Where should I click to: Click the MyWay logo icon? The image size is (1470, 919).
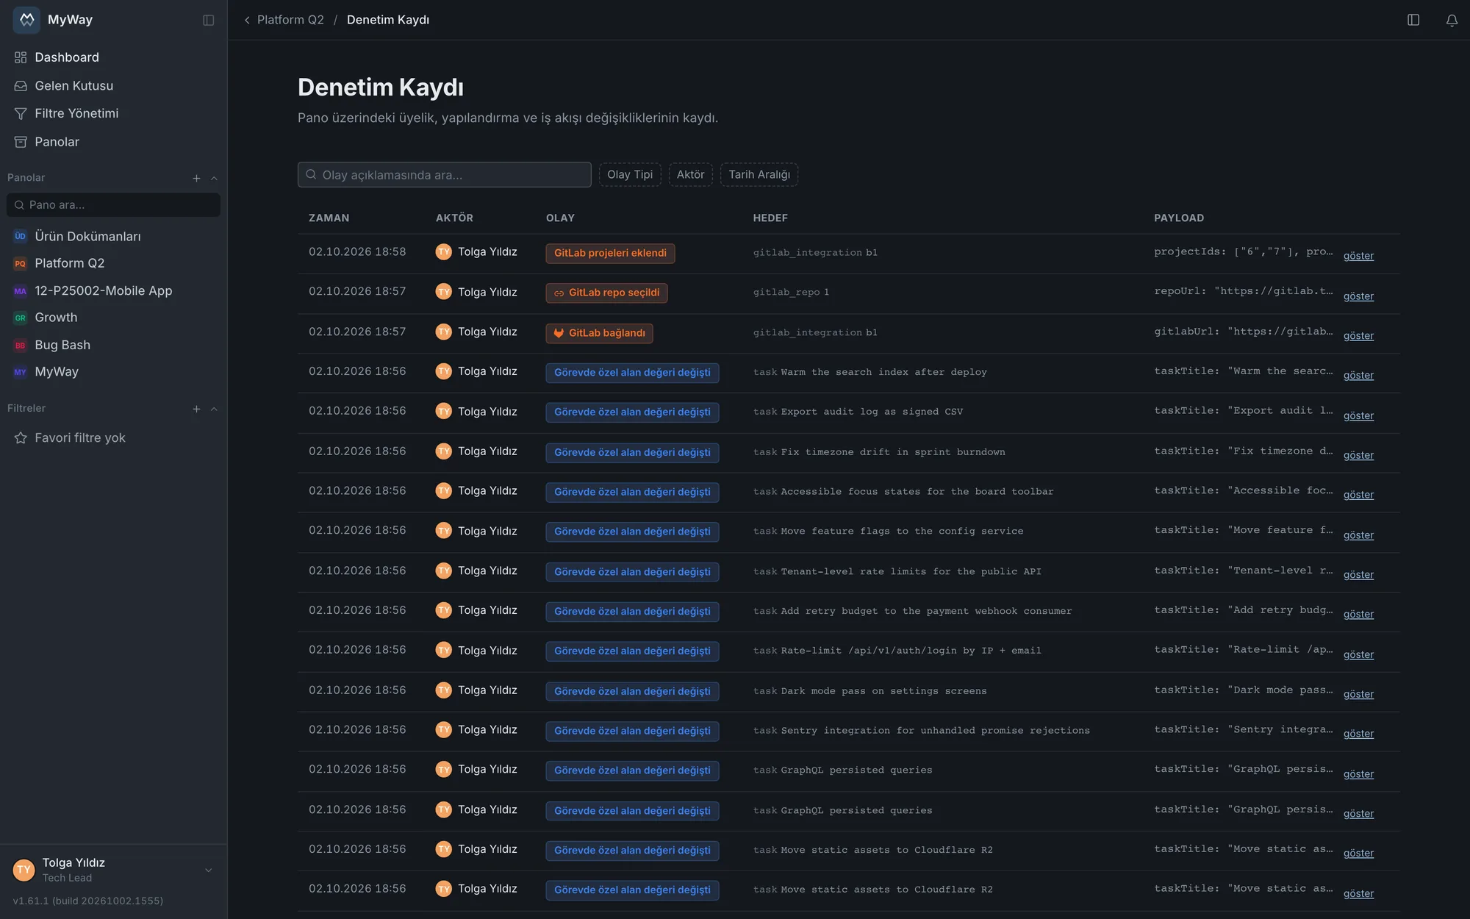click(x=26, y=20)
